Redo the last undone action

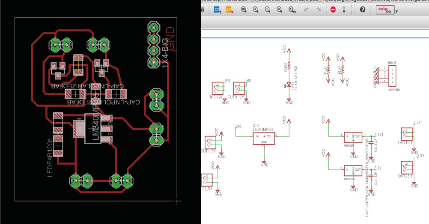[318, 10]
